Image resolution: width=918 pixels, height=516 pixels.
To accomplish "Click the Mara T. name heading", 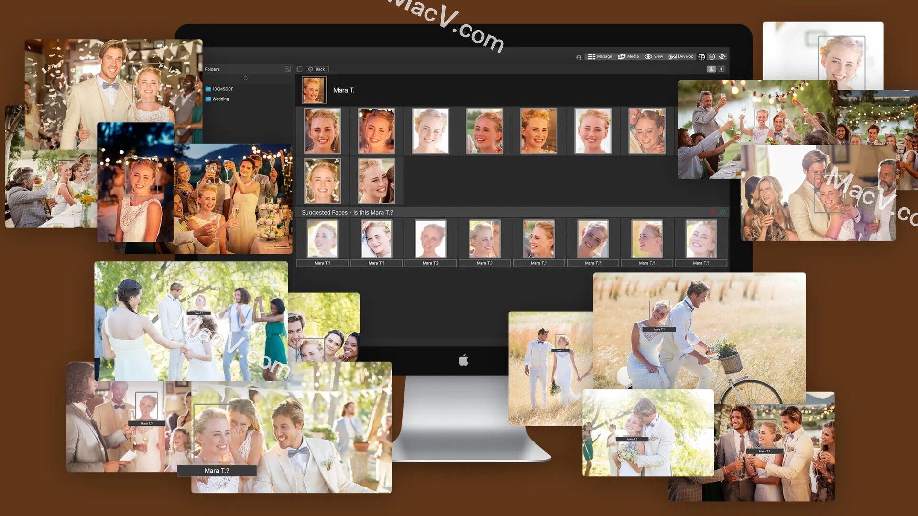I will [x=344, y=90].
